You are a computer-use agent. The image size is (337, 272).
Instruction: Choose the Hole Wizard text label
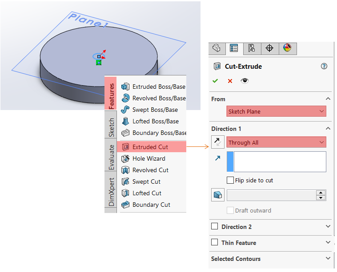[x=149, y=158]
